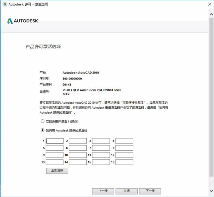This screenshot has width=214, height=197.
Task: Select the 立即连接并激活 radio option
Action: point(43,121)
